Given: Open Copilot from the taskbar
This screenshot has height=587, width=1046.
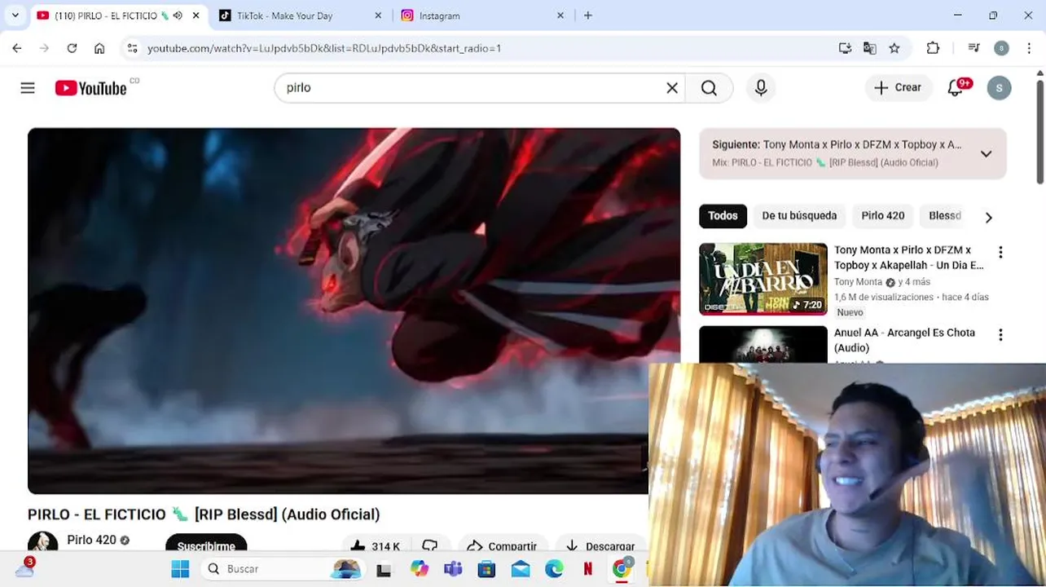Looking at the screenshot, I should click(x=419, y=569).
